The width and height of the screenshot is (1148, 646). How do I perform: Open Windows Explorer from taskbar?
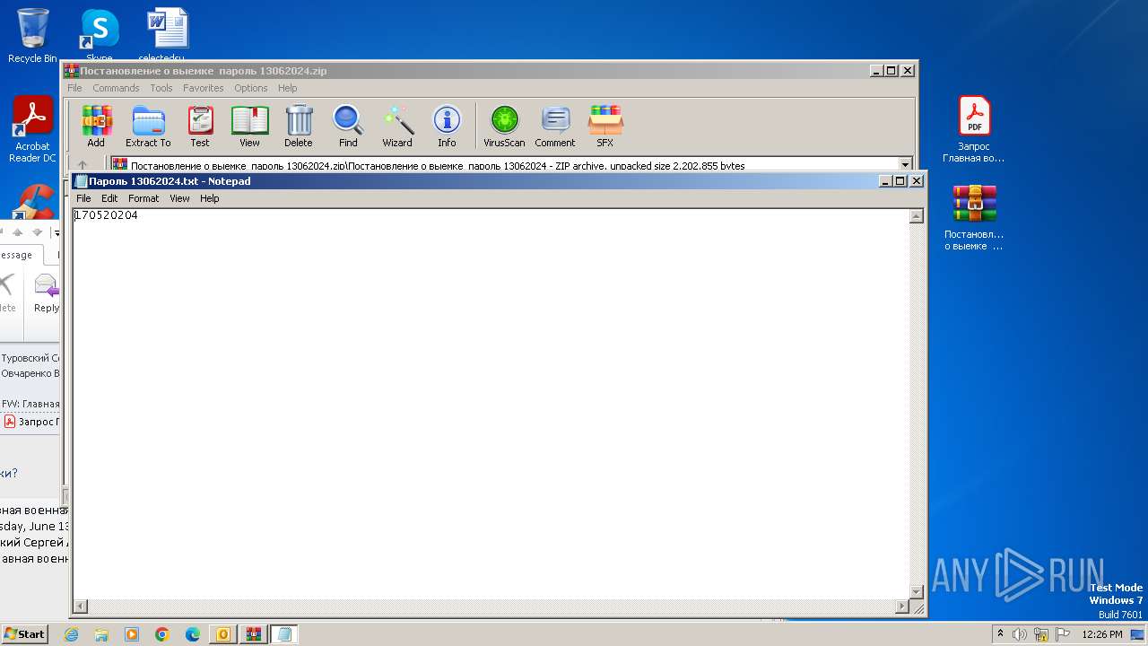(x=101, y=634)
